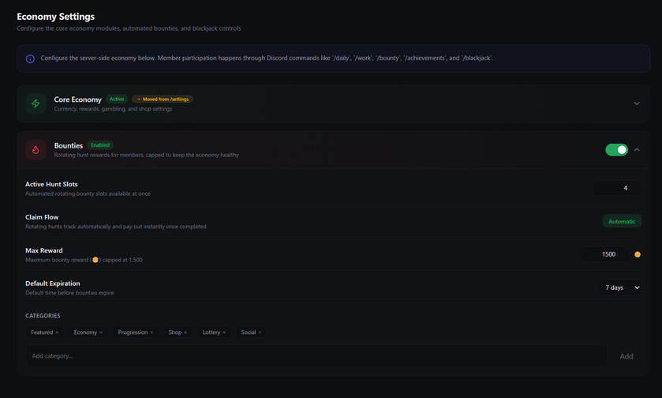
Task: Click the Bounties flame icon
Action: tap(36, 149)
